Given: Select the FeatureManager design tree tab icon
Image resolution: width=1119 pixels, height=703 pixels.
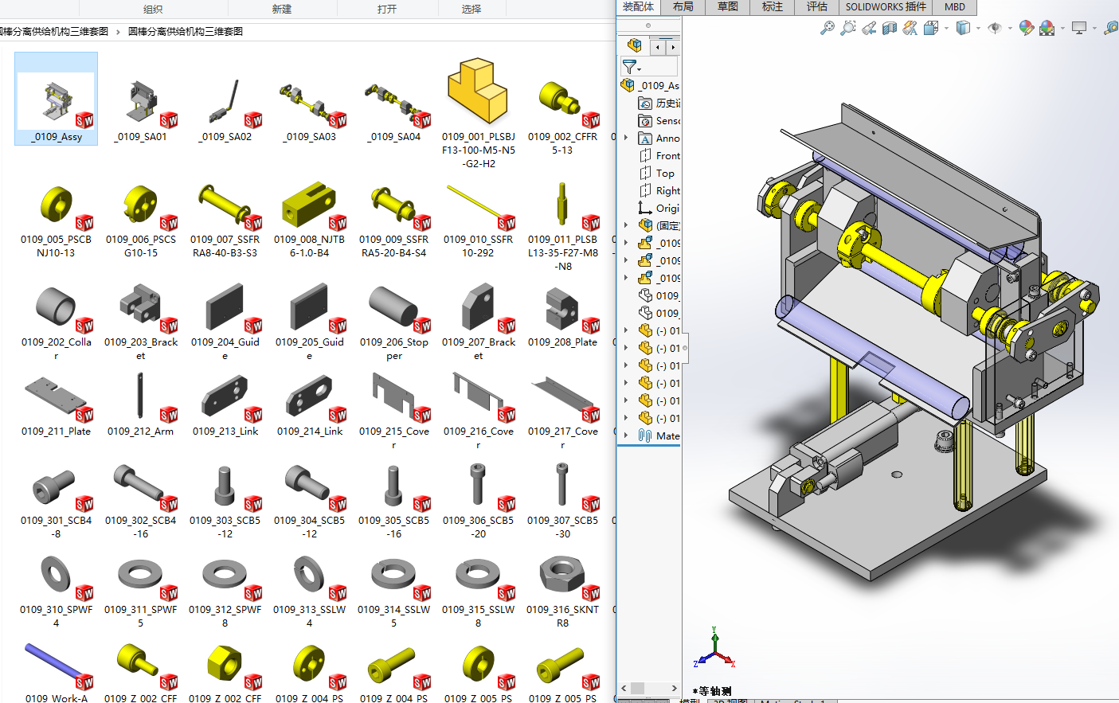Looking at the screenshot, I should pyautogui.click(x=635, y=45).
